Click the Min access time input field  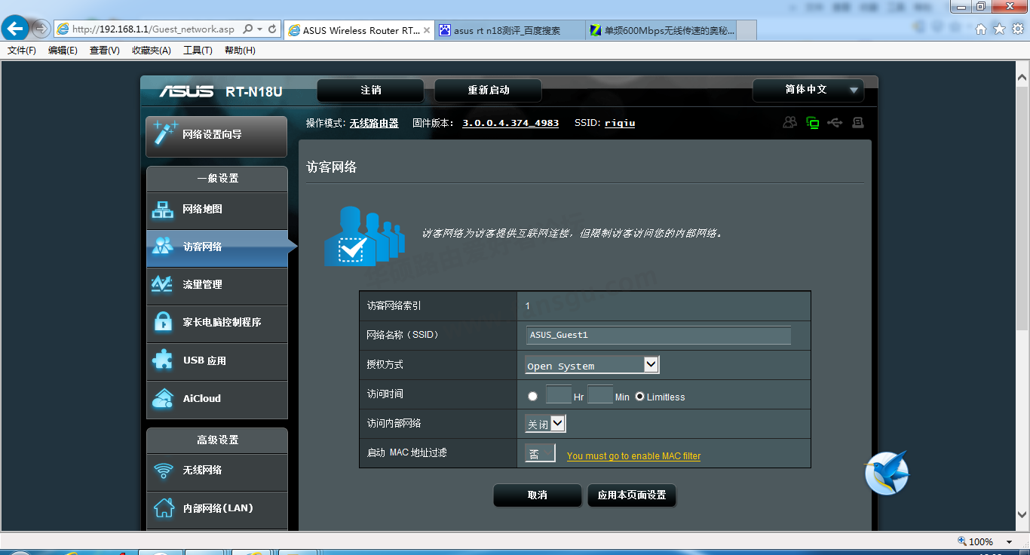coord(599,394)
